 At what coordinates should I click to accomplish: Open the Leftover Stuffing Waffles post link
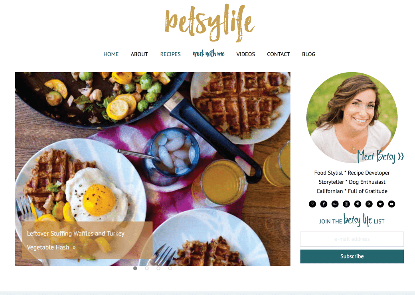(x=76, y=240)
